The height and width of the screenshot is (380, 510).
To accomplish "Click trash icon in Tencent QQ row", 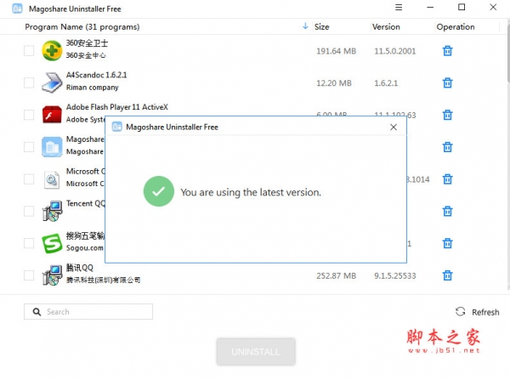I will 448,211.
